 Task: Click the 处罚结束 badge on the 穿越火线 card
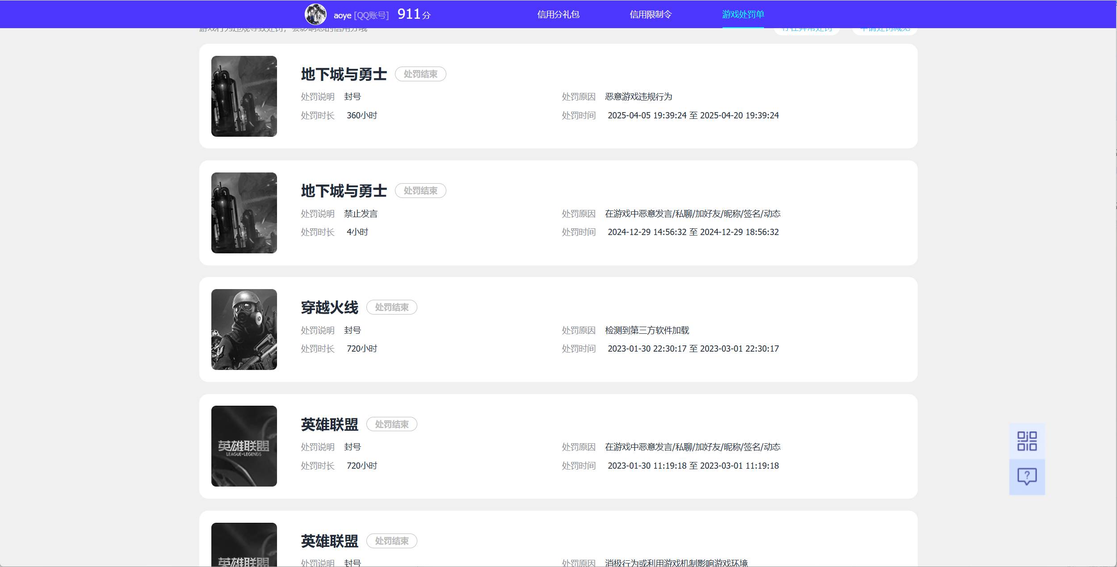click(392, 307)
